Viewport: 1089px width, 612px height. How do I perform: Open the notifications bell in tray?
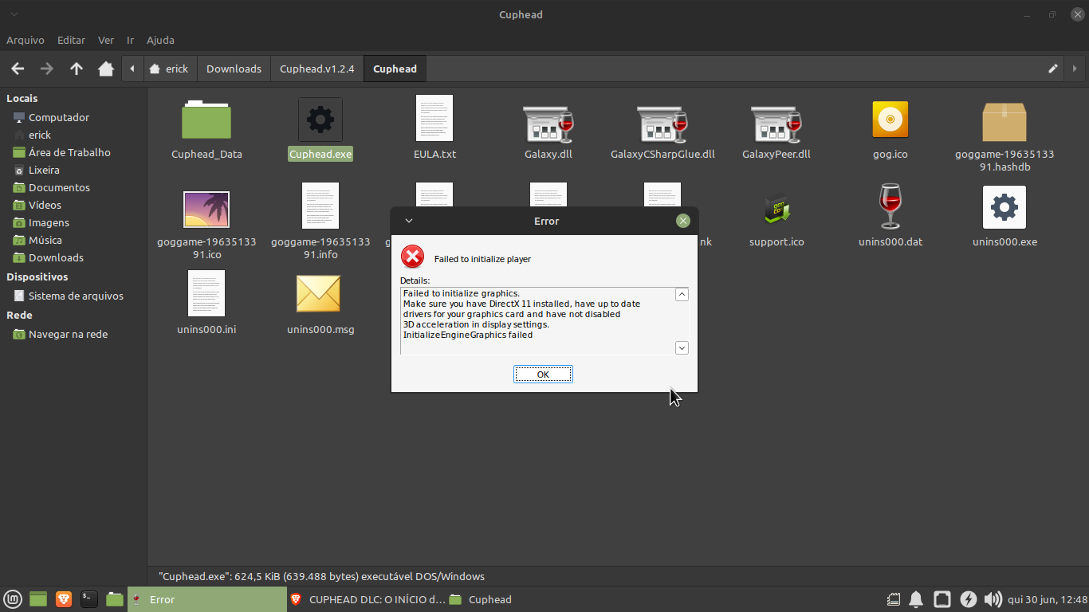[916, 599]
